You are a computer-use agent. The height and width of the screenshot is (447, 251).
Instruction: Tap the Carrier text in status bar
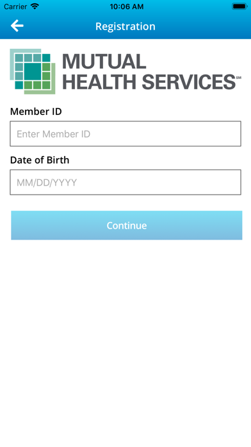click(x=15, y=6)
